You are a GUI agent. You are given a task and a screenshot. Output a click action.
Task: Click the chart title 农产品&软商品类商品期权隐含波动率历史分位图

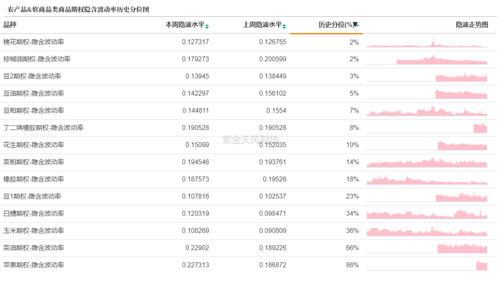tap(78, 10)
